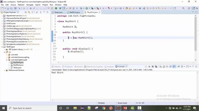Viewport: 199px width, 111px height.
Task: Click the editor vertical scrollbar
Action: point(196,34)
